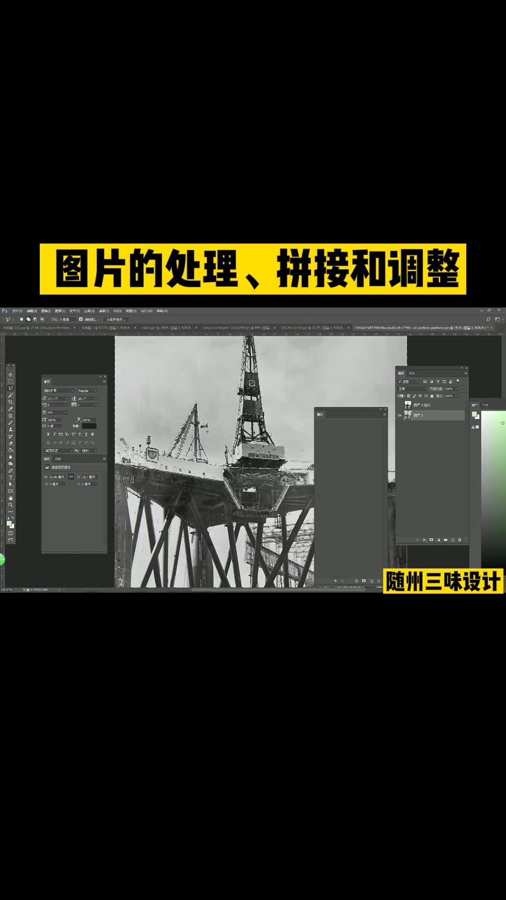The image size is (506, 900).
Task: Open the font style Regular dropdown
Action: click(87, 390)
